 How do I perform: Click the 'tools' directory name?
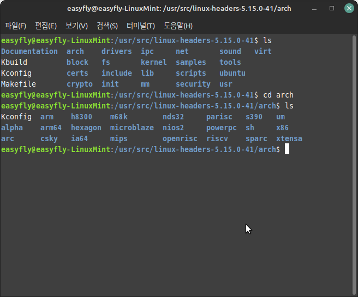tap(230, 62)
